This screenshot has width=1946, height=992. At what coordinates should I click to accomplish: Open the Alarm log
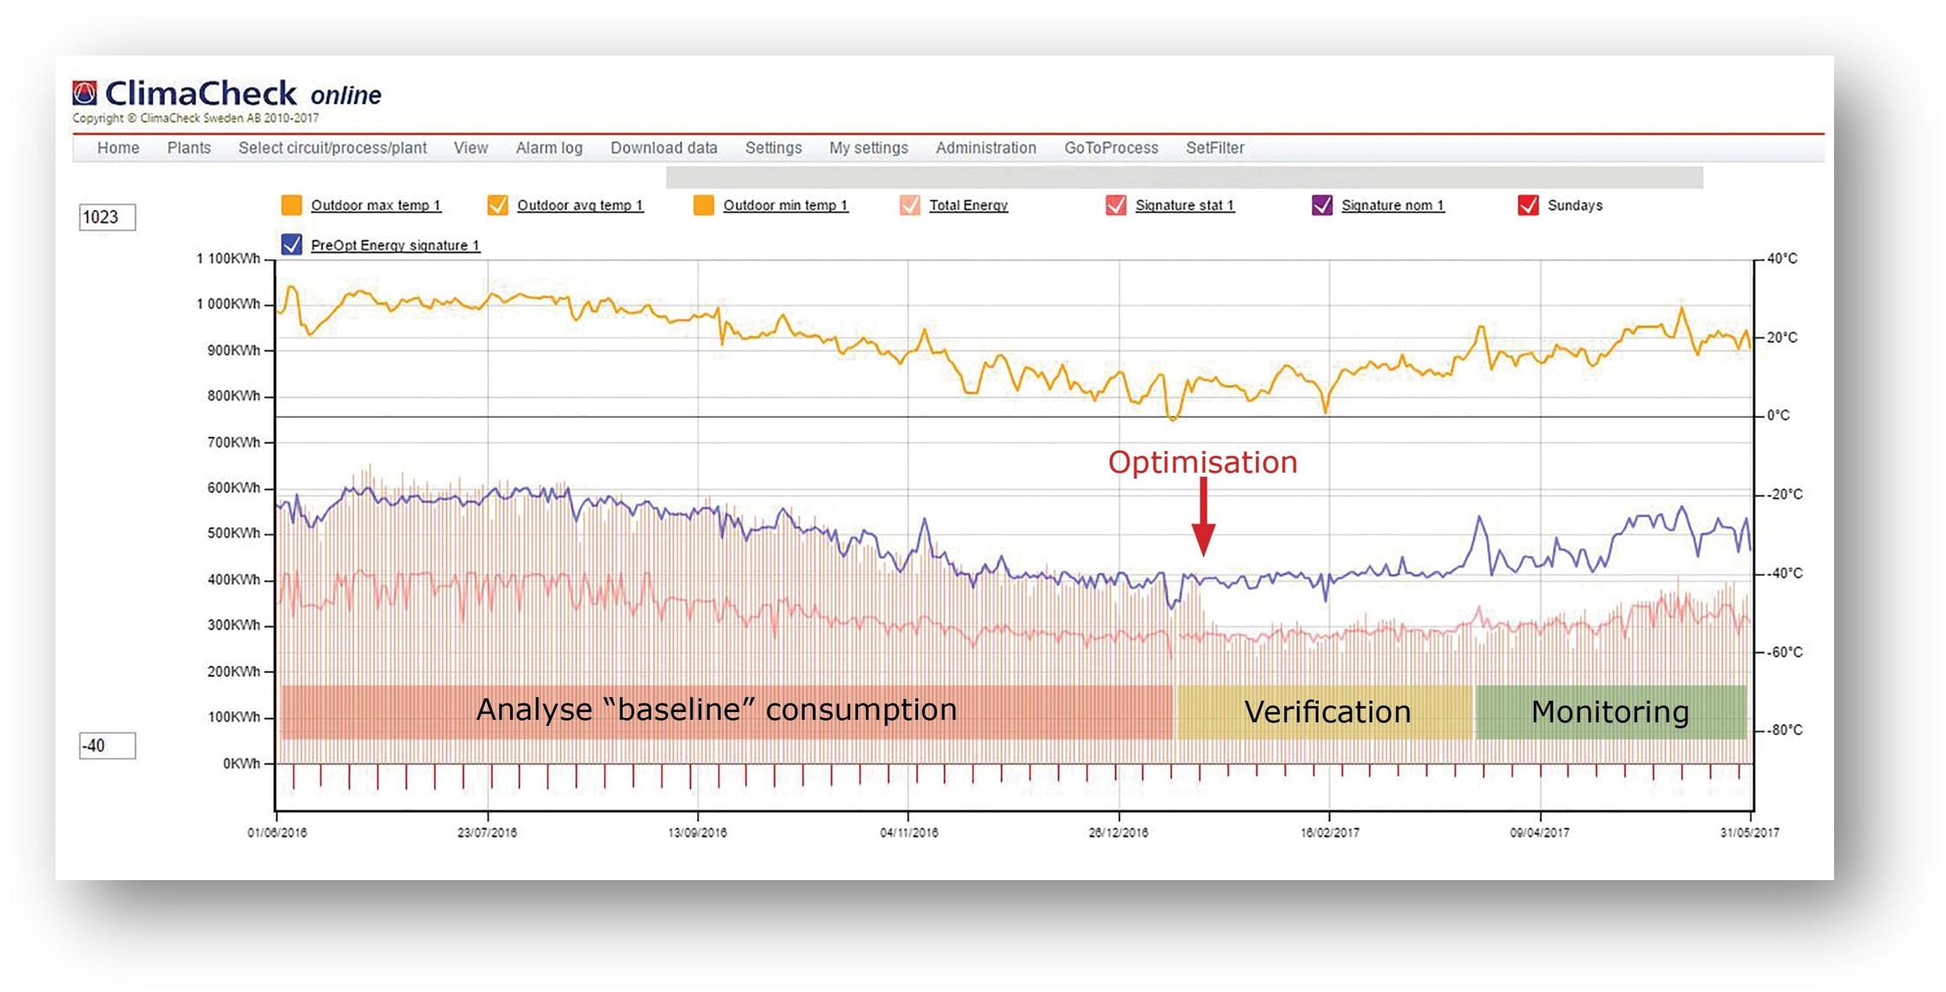click(549, 148)
